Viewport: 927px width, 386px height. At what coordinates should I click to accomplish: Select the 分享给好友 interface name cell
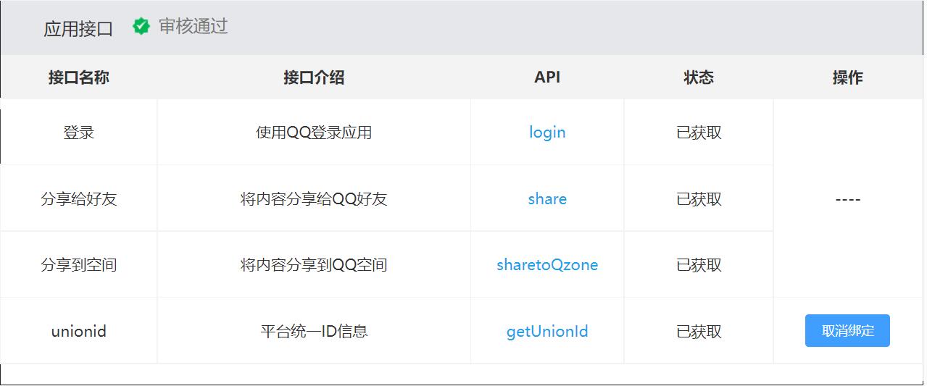79,199
